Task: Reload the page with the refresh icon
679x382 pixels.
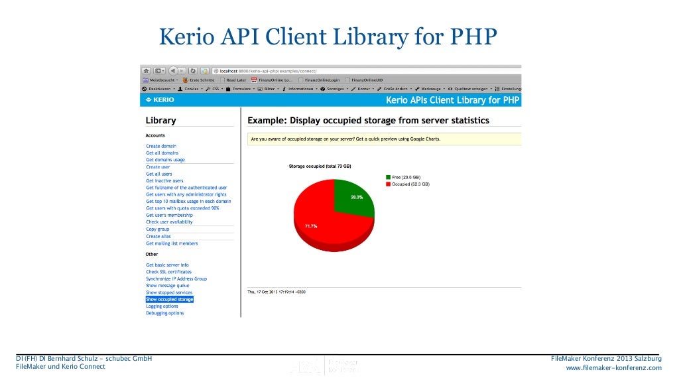Action: point(193,70)
